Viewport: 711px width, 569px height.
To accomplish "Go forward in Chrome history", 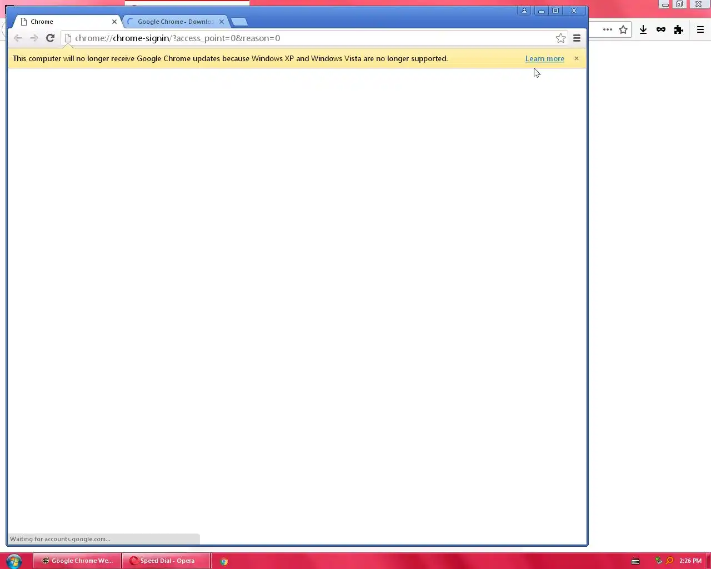I will (x=34, y=38).
